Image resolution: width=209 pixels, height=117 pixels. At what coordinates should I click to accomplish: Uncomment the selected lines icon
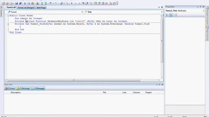[46, 3]
